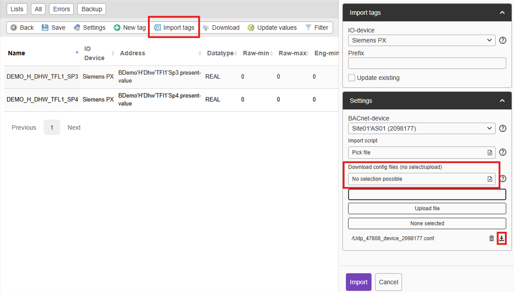Go to Previous page
The width and height of the screenshot is (514, 292).
[24, 127]
